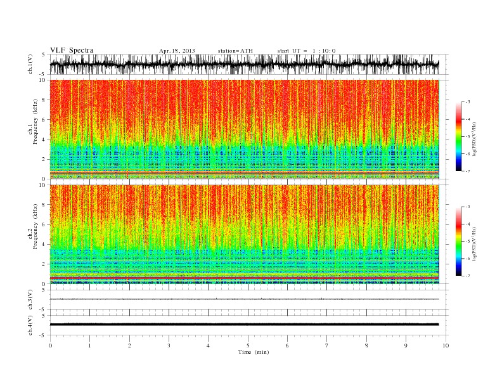Click inside the ch.1 spectrogram panel
The image size is (502, 388).
pyautogui.click(x=244, y=129)
